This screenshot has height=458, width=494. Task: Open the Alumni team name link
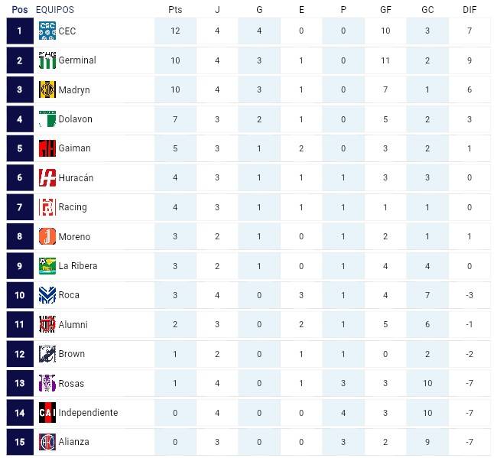coord(73,324)
